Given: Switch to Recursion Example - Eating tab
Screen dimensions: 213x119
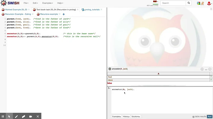Looking at the screenshot, I should point(18,14).
